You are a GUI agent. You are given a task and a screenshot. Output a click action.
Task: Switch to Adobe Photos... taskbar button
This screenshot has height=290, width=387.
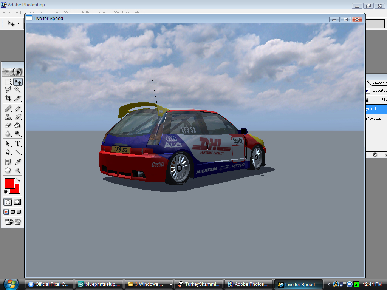(x=249, y=284)
